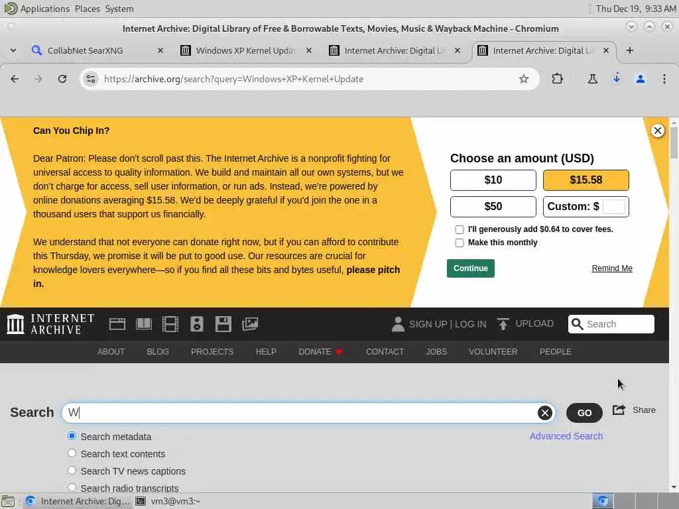
Task: Open the Software floppy disk icon
Action: coord(223,323)
